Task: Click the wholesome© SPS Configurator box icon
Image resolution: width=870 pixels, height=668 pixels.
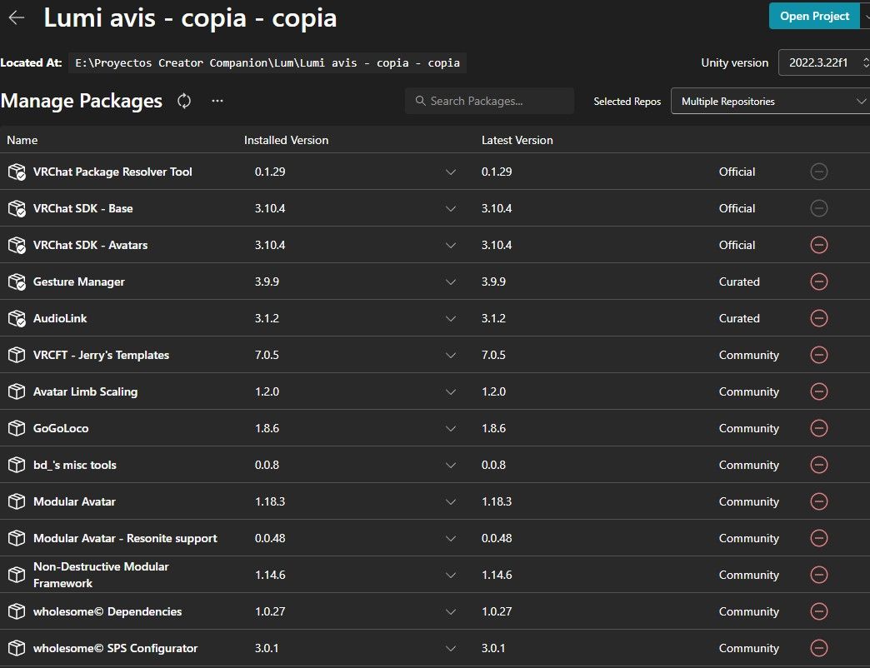Action: 17,647
